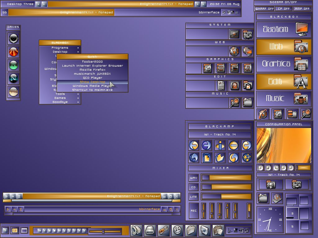Open the yellow folder icon in Blackamp

coord(220,158)
